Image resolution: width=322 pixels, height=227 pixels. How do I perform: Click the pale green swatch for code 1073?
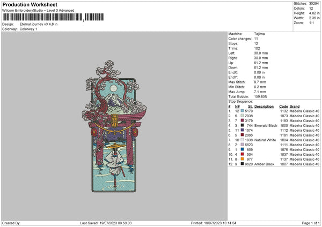pyautogui.click(x=242, y=116)
